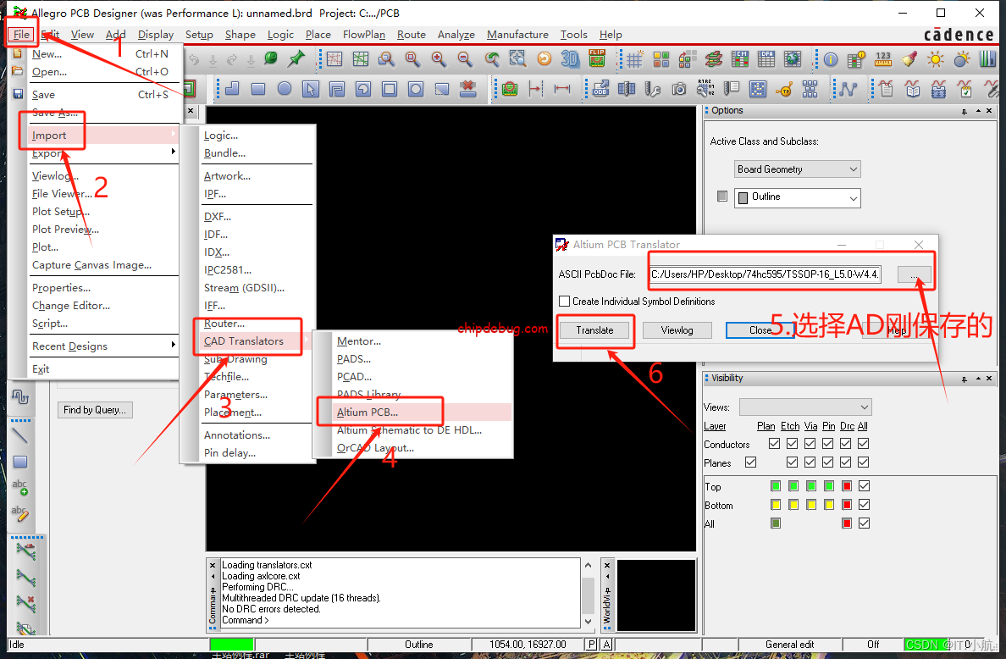Click the sun-shaped highlight icon
Image resolution: width=1006 pixels, height=659 pixels.
936,59
